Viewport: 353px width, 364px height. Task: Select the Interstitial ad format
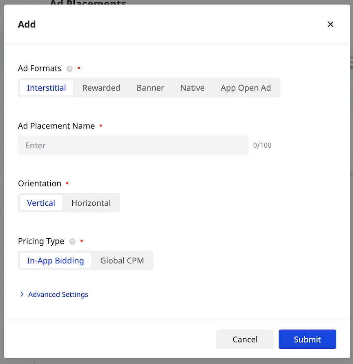click(x=46, y=87)
